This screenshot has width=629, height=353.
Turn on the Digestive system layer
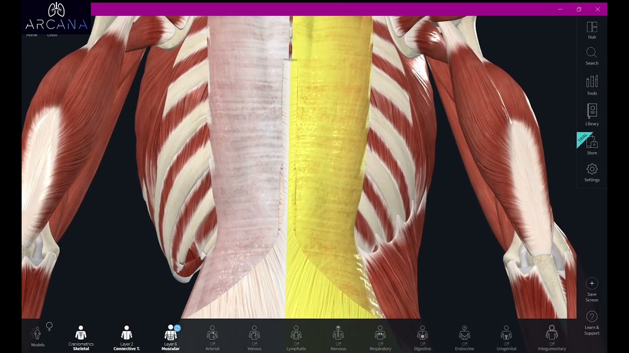pyautogui.click(x=423, y=338)
